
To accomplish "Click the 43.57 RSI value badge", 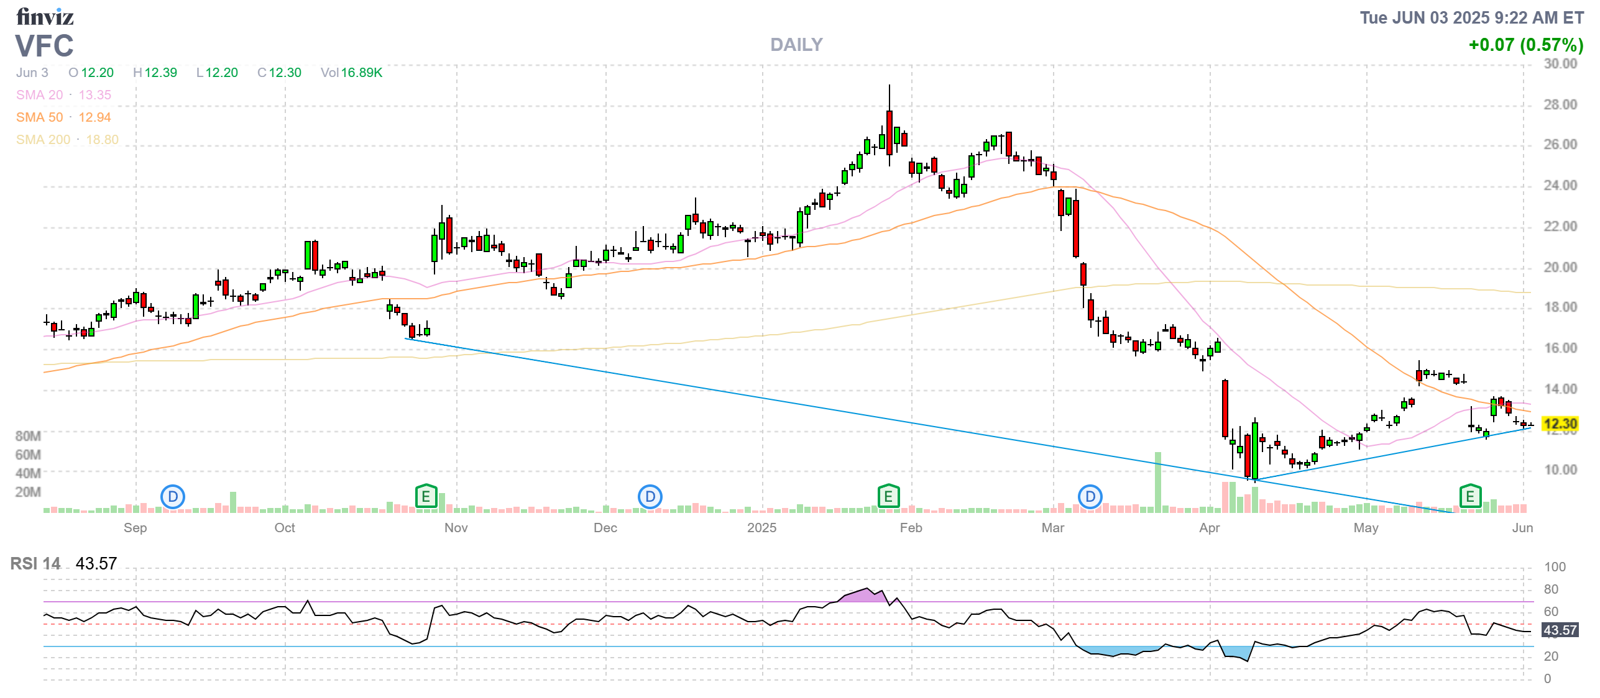I will click(x=1560, y=630).
